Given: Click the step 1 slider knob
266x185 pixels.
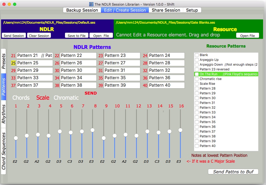Looking at the screenshot, I should pos(16,138).
